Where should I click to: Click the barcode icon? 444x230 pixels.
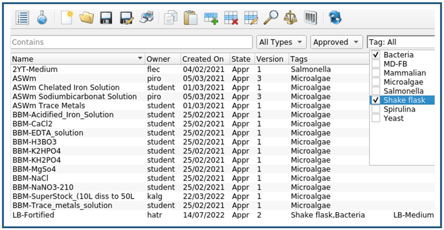pos(311,18)
